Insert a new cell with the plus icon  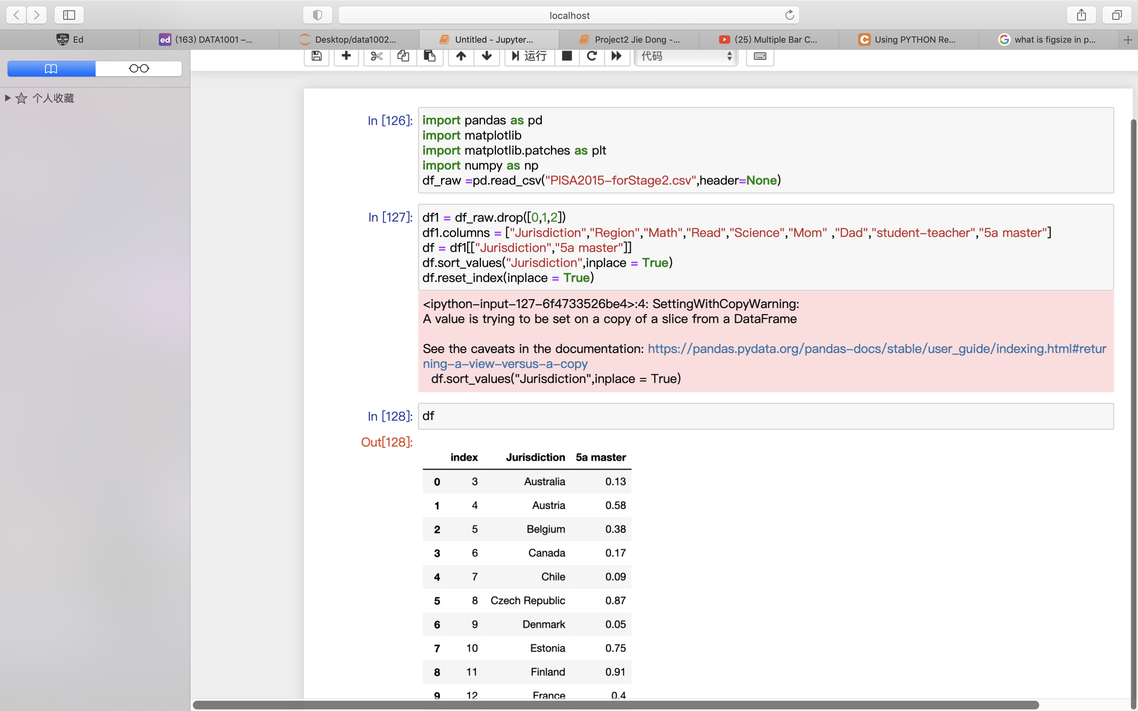point(346,56)
